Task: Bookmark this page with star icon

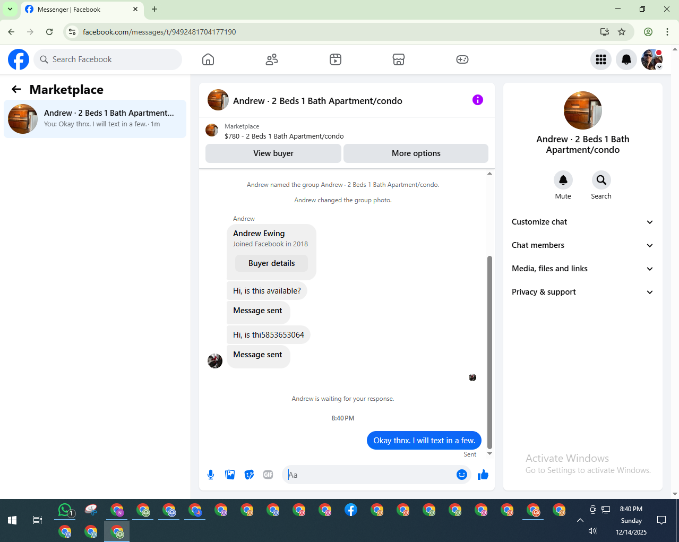Action: click(622, 32)
